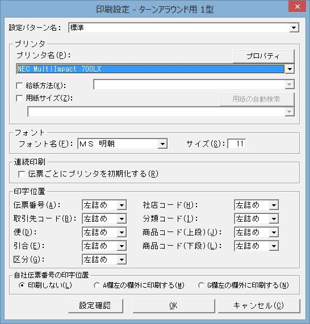The height and width of the screenshot is (324, 310).
Task: Select G欄左の欄外に印刷する radio option
Action: 201,285
